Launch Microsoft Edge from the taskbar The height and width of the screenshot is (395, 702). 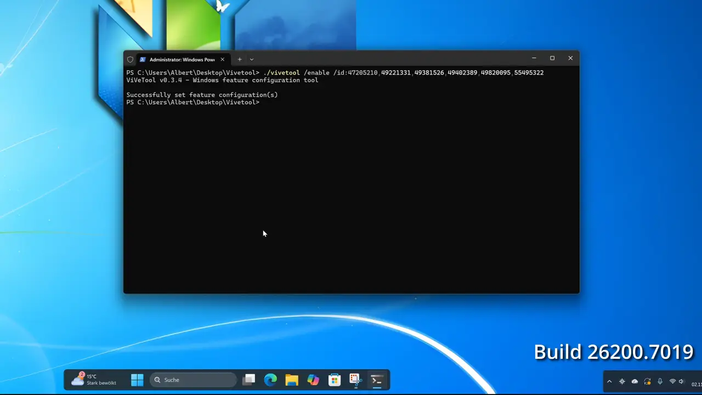[x=270, y=380]
